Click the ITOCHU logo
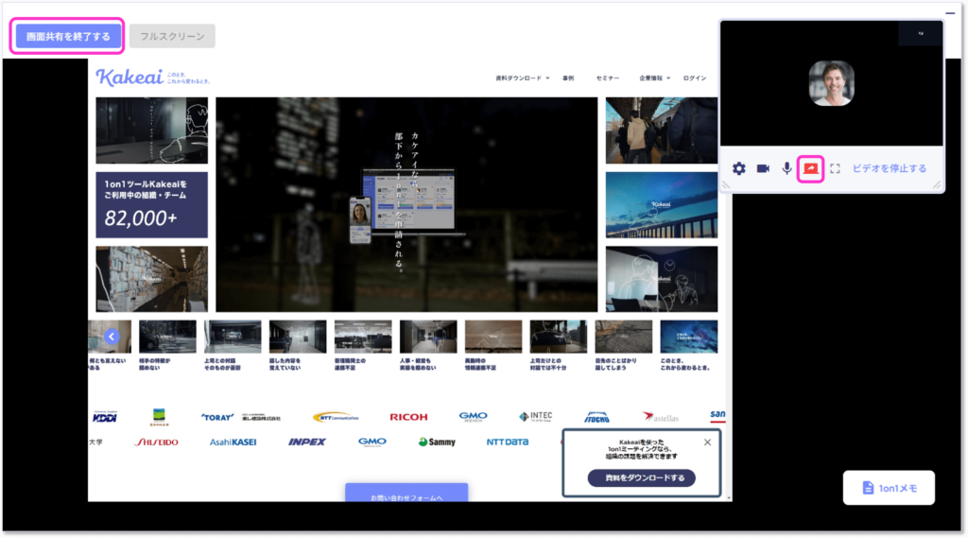Viewport: 968px width, 538px height. click(597, 418)
